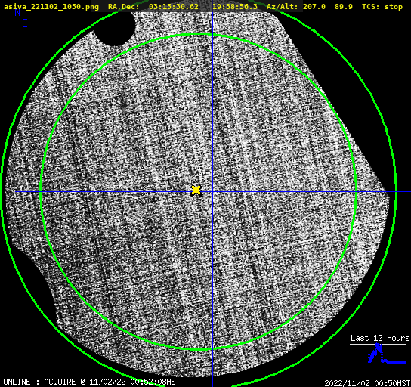Screen dimensions: 411x387
Task: Click the blue peak in history graph
Action: pyautogui.click(x=378, y=345)
